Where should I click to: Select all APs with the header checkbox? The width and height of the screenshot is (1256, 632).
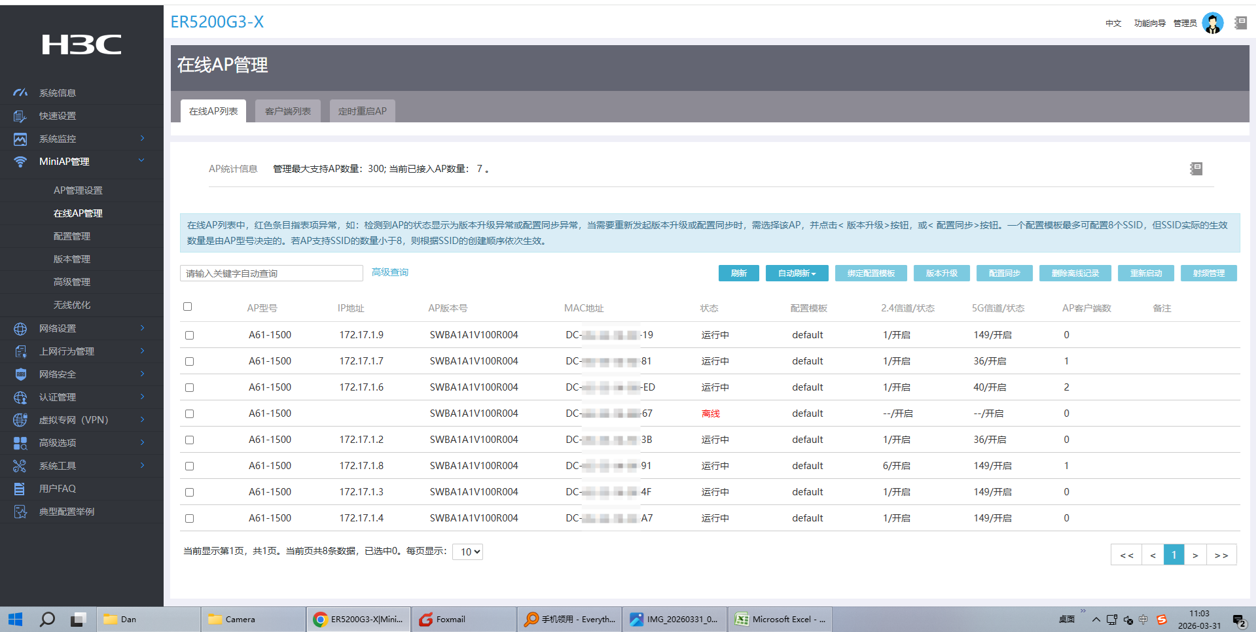pyautogui.click(x=188, y=306)
